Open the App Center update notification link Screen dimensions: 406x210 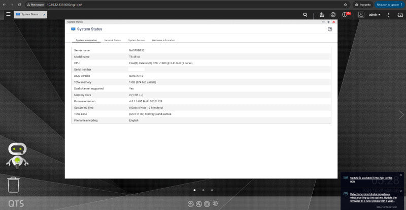371,179
